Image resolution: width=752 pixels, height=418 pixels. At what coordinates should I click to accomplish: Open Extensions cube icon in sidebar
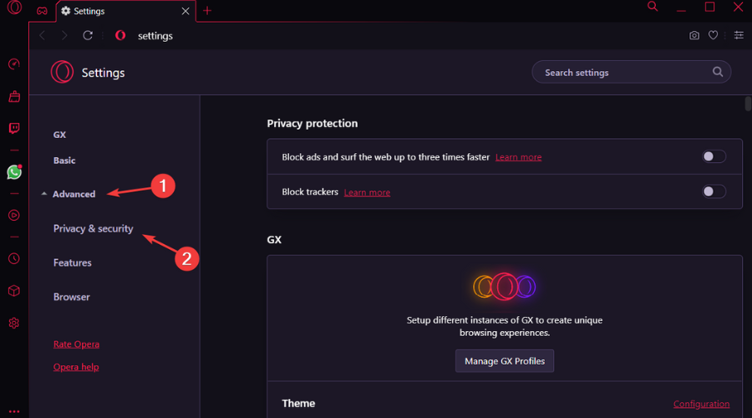point(14,291)
